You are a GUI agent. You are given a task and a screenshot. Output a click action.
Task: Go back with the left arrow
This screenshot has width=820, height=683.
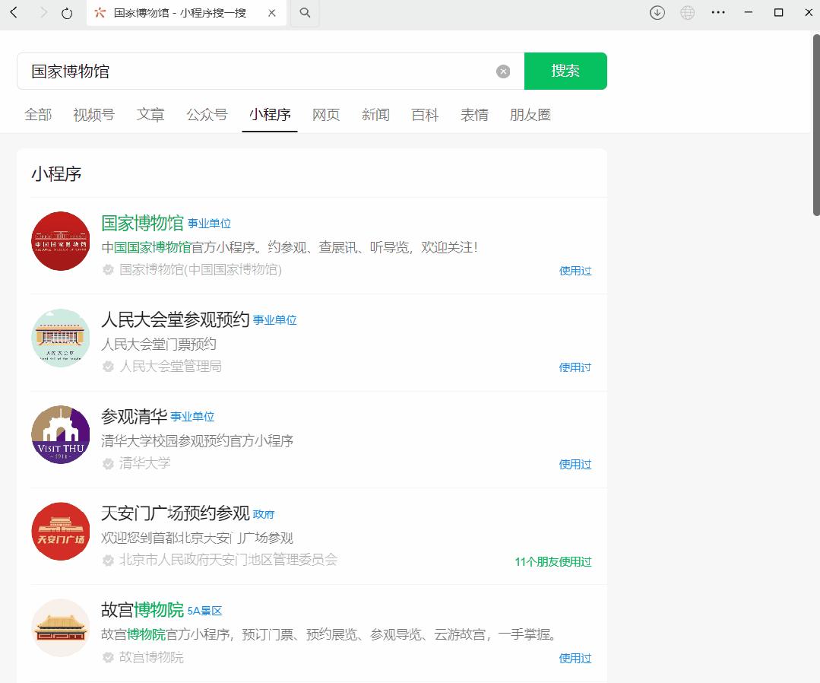14,13
